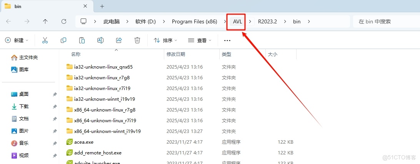420x164 pixels.
Task: Click 此电脑 in the address bar
Action: [x=112, y=21]
